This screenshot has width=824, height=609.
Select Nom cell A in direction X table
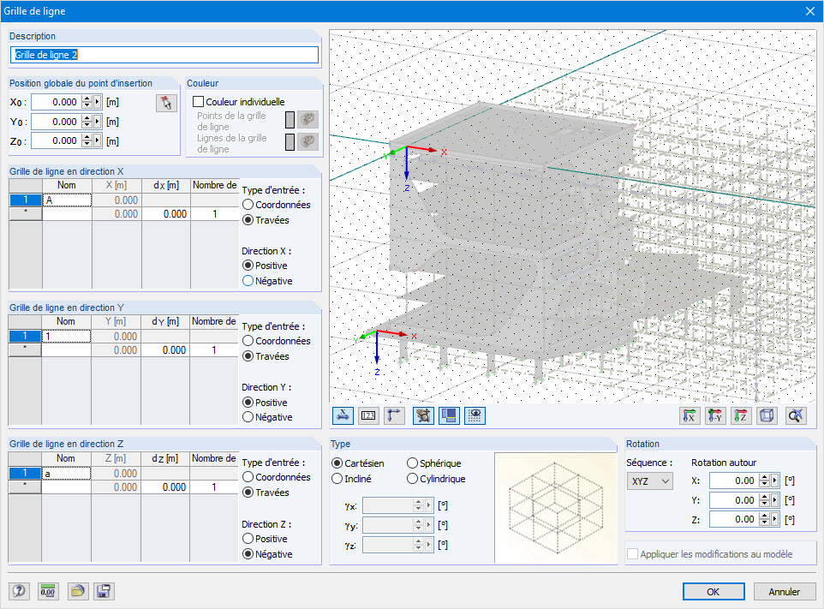67,200
